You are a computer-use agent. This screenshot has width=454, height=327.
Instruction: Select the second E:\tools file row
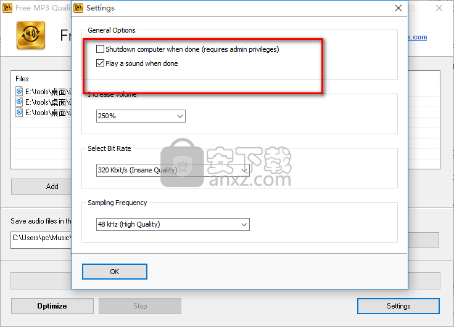pos(43,102)
